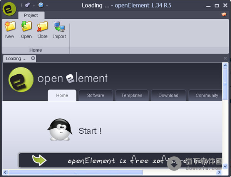
Task: Switch to the Project ribbon tab
Action: pos(31,15)
